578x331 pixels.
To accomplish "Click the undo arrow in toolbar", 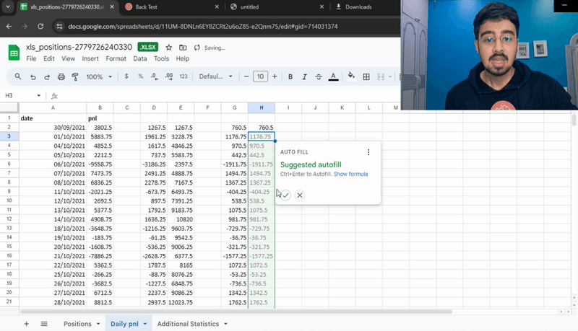I will tap(33, 76).
